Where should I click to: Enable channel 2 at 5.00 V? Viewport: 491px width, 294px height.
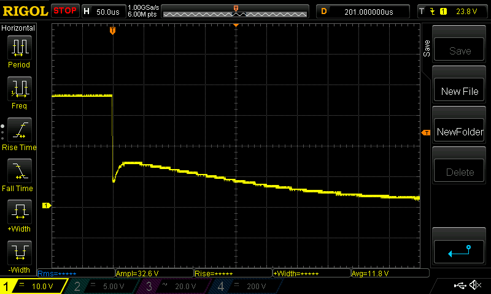coord(100,286)
